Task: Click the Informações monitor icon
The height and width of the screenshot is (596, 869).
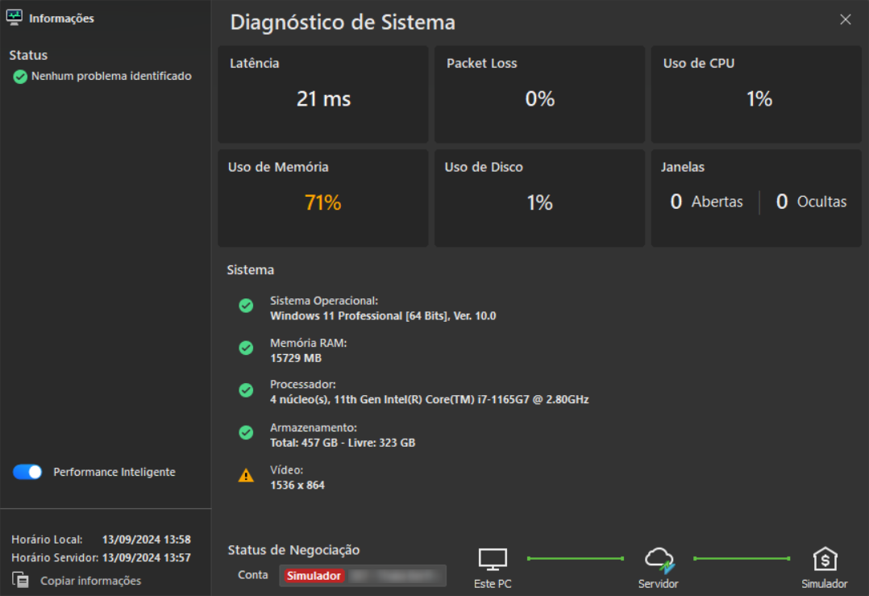Action: pos(15,18)
